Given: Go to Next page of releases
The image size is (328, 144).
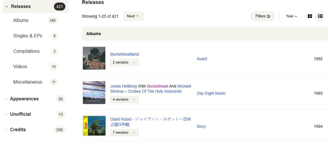Looking at the screenshot, I should (x=134, y=16).
